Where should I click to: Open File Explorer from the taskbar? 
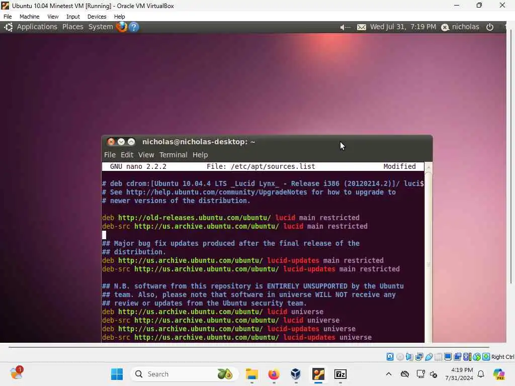(252, 374)
